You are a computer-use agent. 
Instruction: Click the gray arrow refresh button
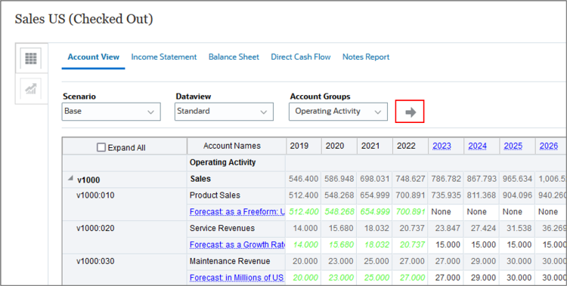[x=410, y=112]
